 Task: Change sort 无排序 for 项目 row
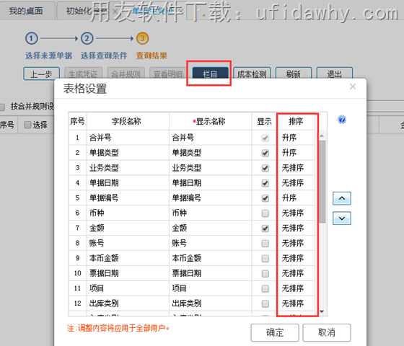click(297, 288)
